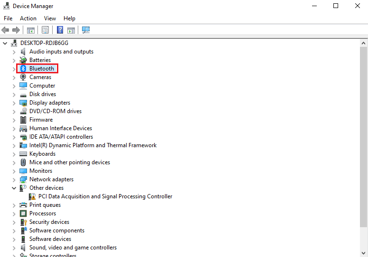Image resolution: width=368 pixels, height=257 pixels.
Task: Minimize the Device Manager window
Action: [x=314, y=6]
